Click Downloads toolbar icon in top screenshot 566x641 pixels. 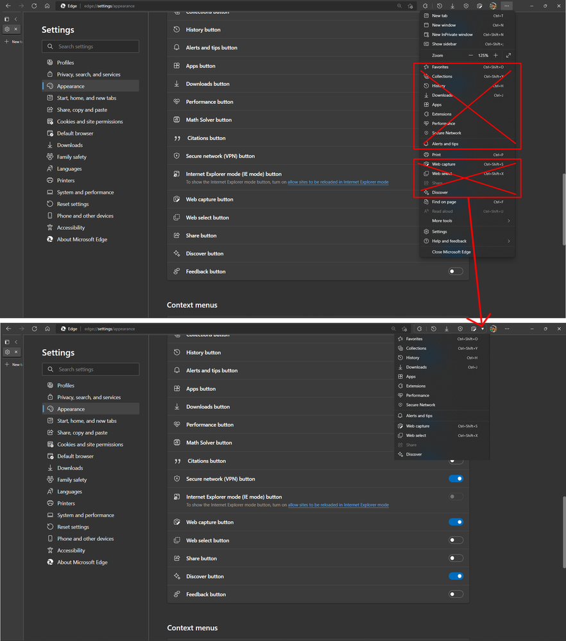[452, 6]
